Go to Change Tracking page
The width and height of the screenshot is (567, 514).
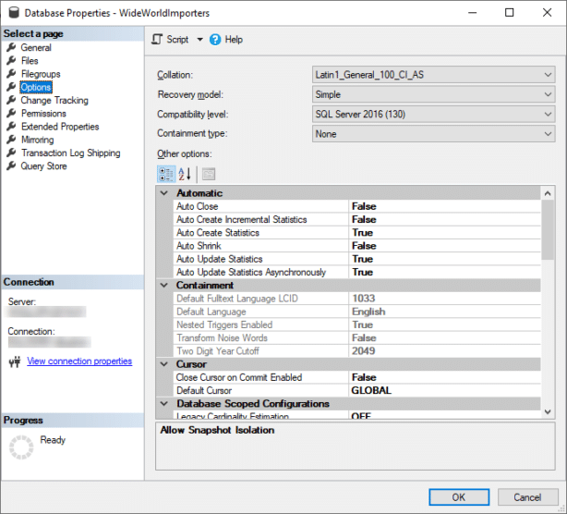click(x=54, y=100)
